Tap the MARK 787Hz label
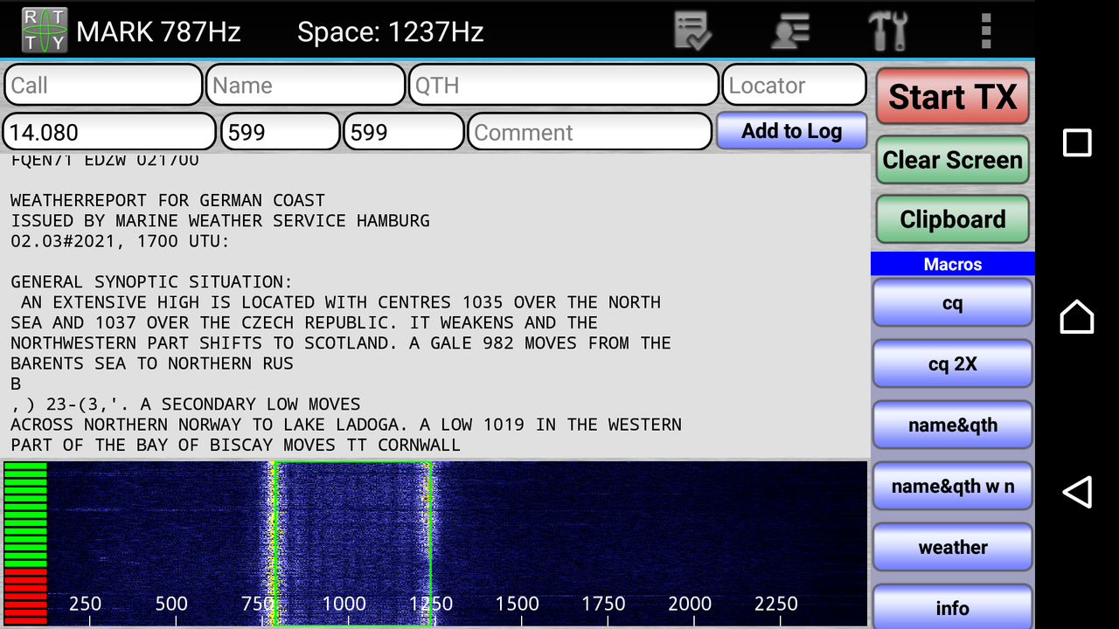Image resolution: width=1119 pixels, height=629 pixels. pyautogui.click(x=158, y=32)
